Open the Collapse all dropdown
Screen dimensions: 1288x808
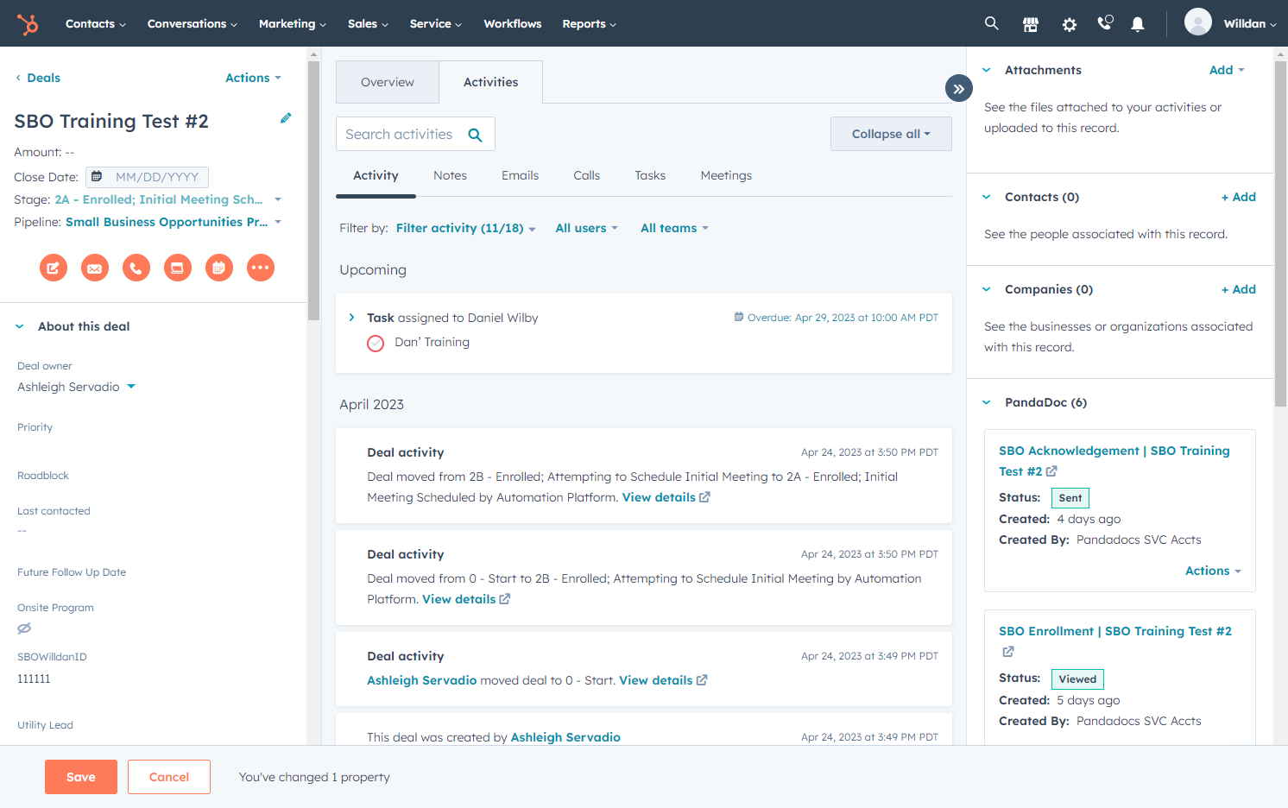pyautogui.click(x=891, y=134)
